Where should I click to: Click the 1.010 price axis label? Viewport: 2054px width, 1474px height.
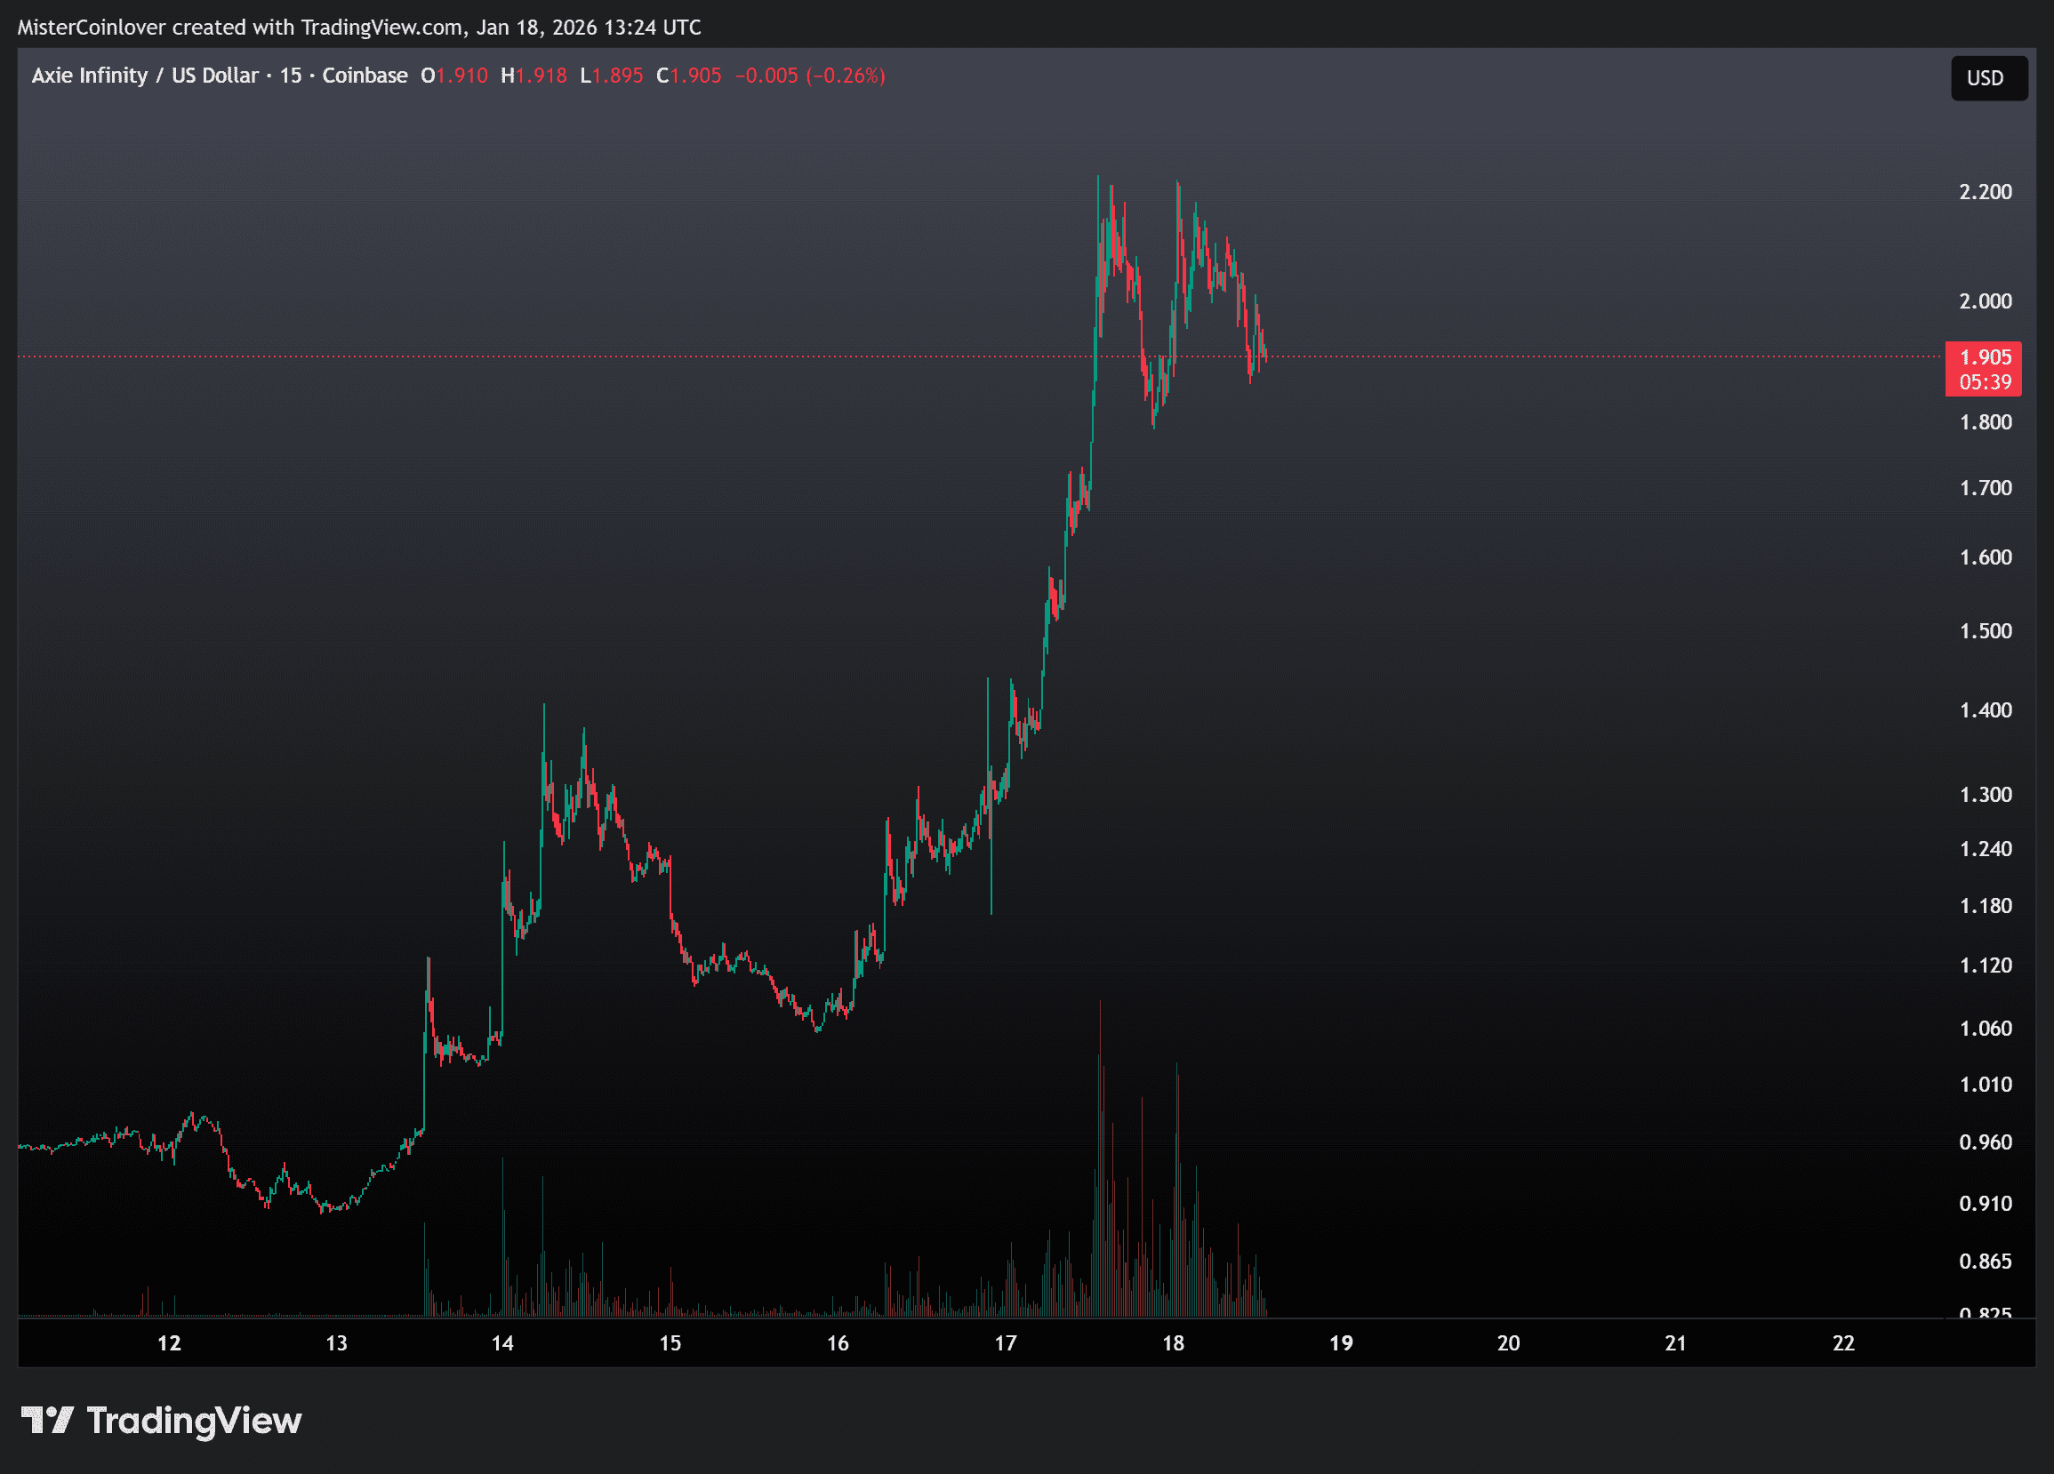coord(1986,1085)
